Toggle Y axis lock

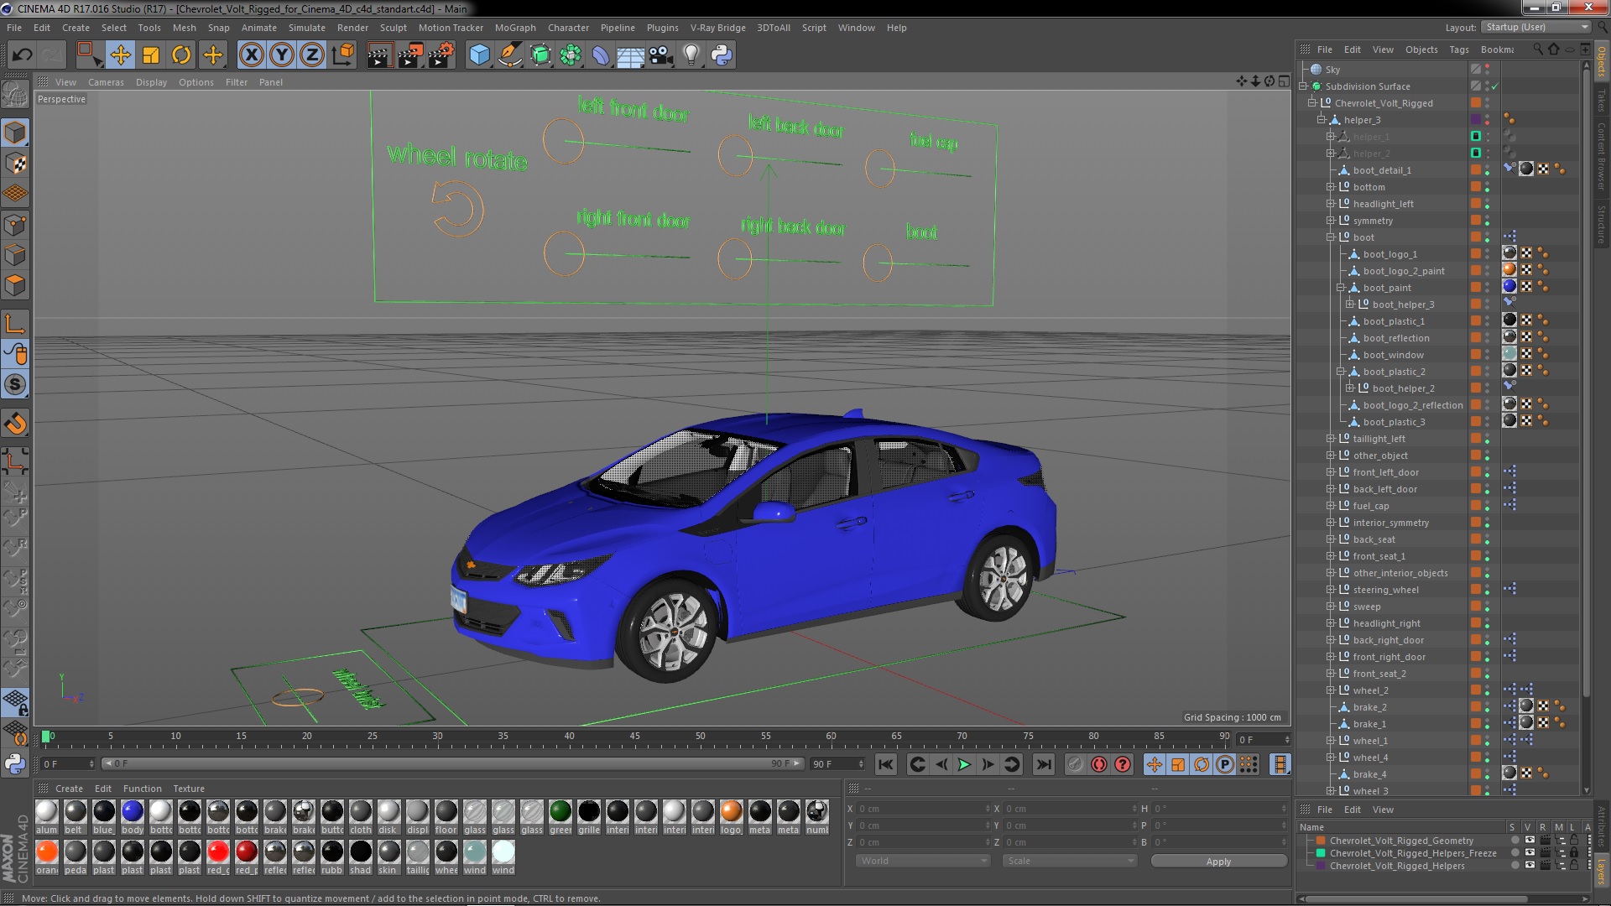pos(282,55)
